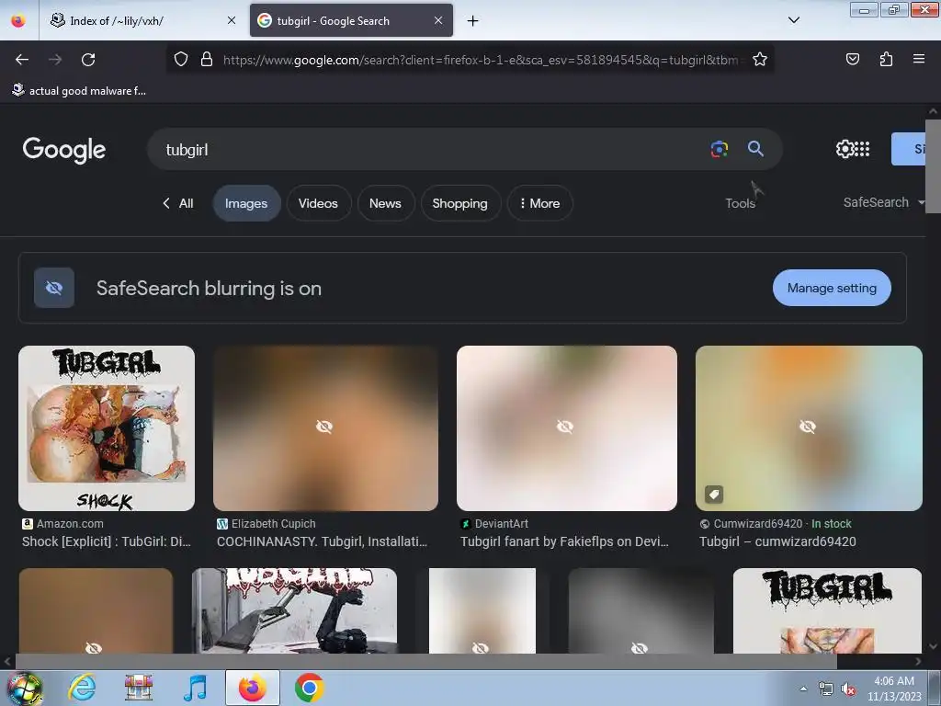Select the Images filter tab

pyautogui.click(x=246, y=203)
